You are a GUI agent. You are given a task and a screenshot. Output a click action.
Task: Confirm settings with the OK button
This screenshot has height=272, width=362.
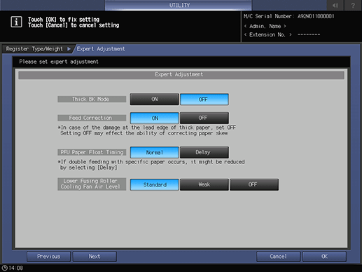pos(324,257)
